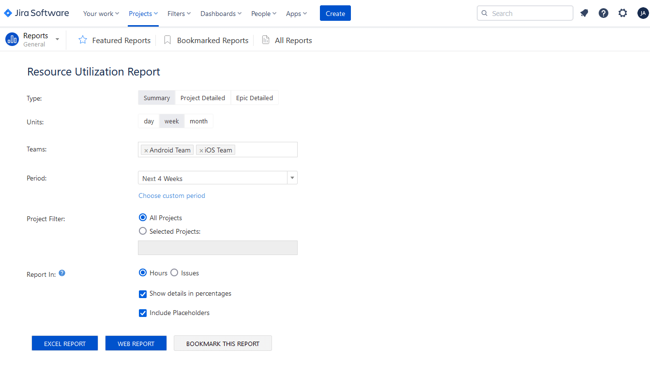
Task: Open the Jira settings gear
Action: click(x=622, y=13)
